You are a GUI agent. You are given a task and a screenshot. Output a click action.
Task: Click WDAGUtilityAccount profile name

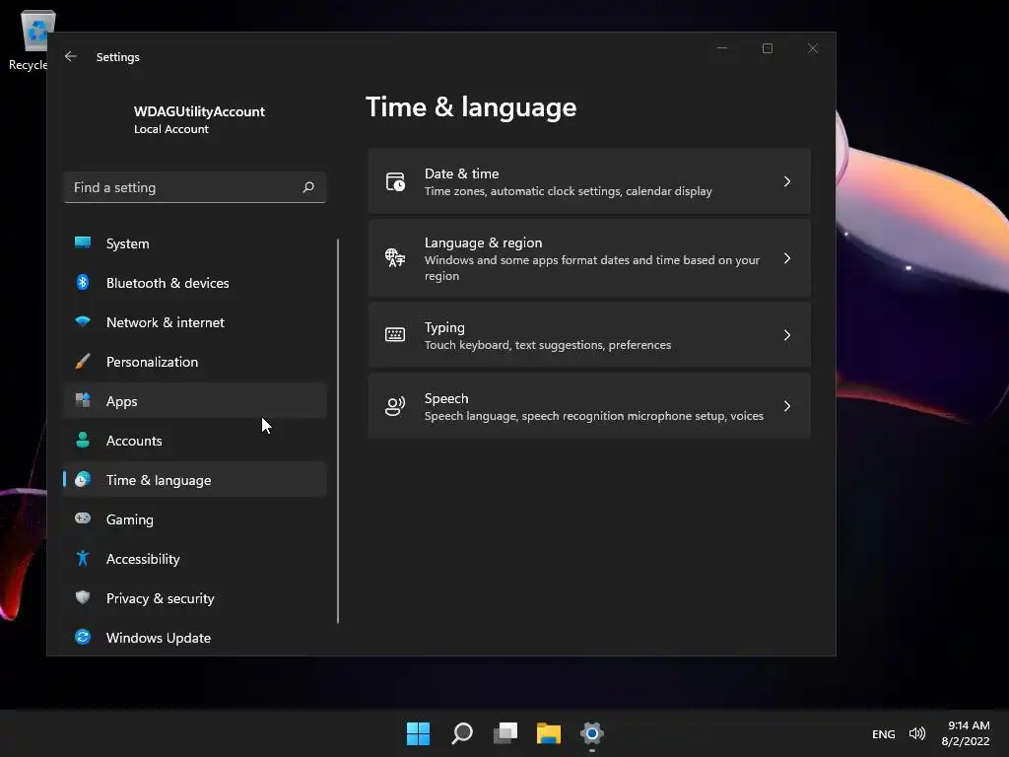(x=199, y=111)
